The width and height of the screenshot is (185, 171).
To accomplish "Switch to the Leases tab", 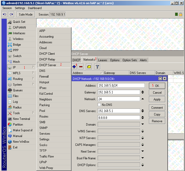I will [x=103, y=60].
